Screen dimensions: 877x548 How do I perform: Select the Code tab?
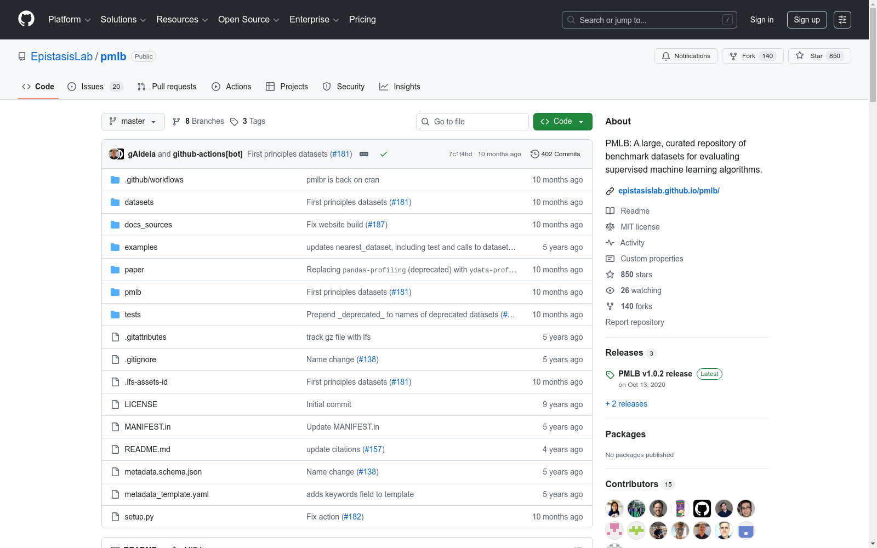pos(38,87)
